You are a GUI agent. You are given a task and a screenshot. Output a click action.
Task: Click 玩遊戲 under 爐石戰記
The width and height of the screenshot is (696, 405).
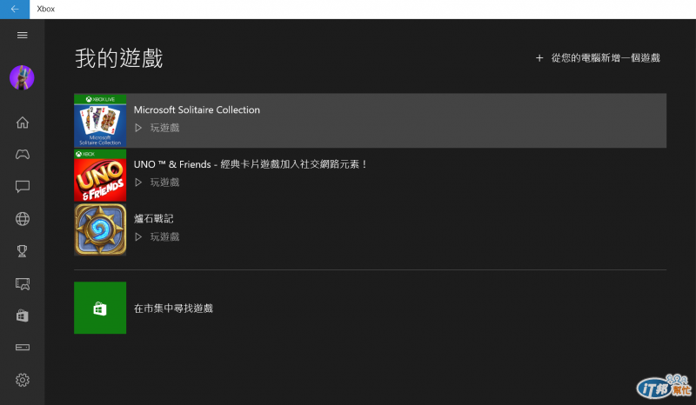click(164, 237)
